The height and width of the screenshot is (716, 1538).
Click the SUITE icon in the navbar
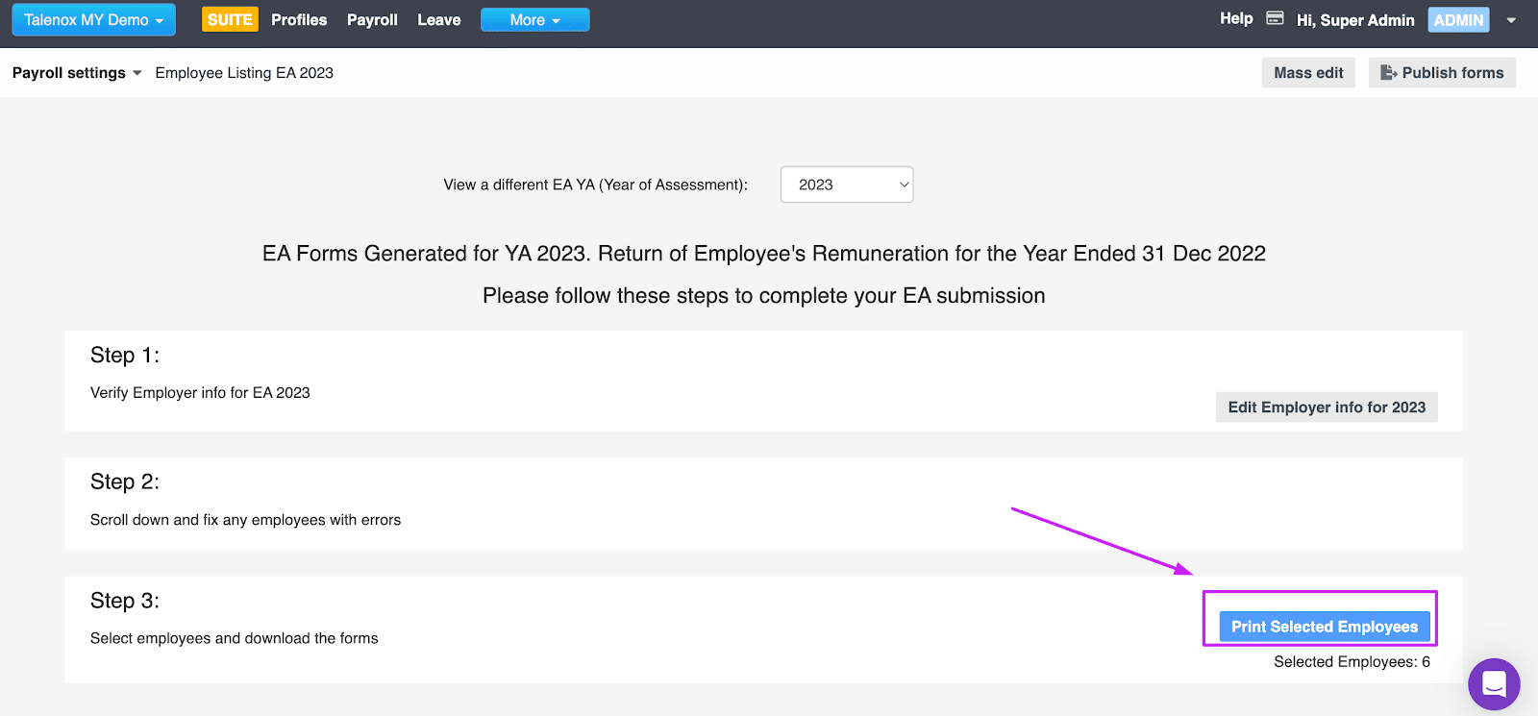click(229, 19)
